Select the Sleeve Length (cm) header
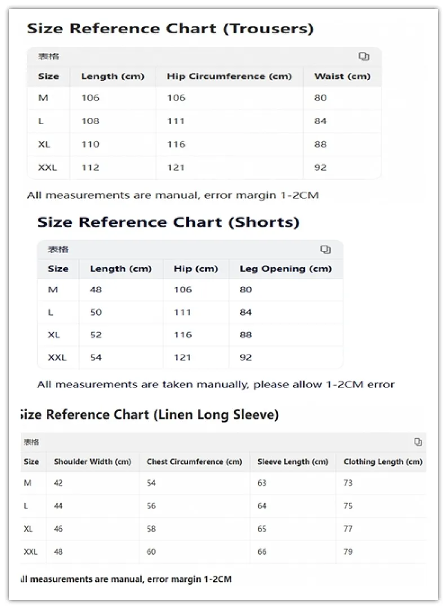This screenshot has height=609, width=447. 293,462
